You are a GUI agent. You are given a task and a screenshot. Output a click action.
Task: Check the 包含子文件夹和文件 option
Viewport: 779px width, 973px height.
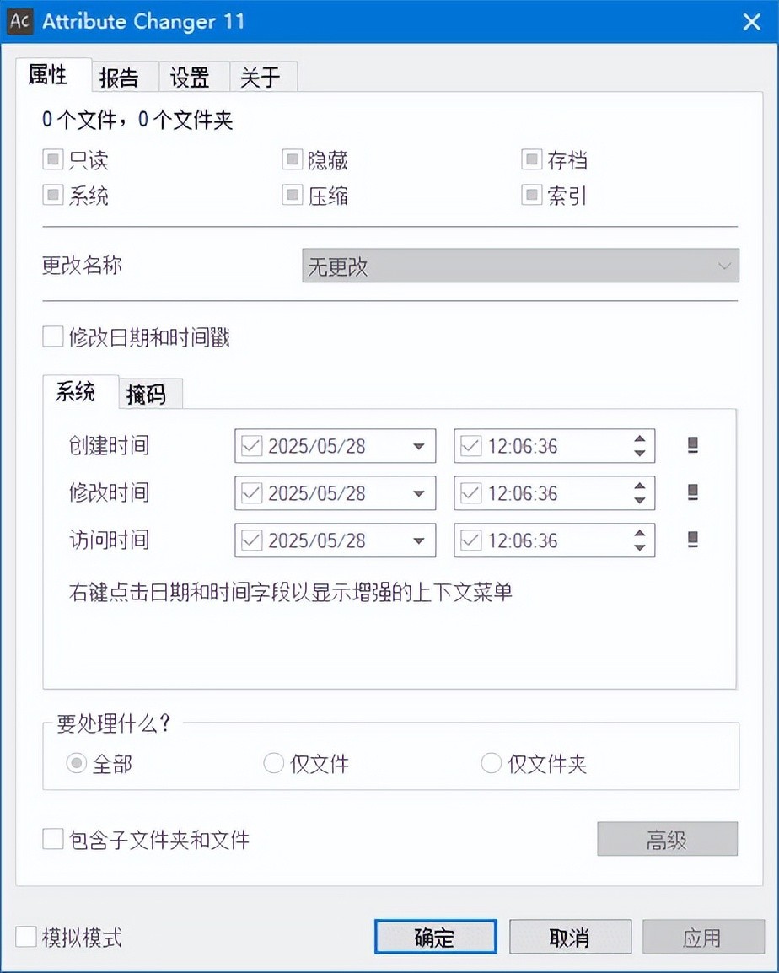53,839
